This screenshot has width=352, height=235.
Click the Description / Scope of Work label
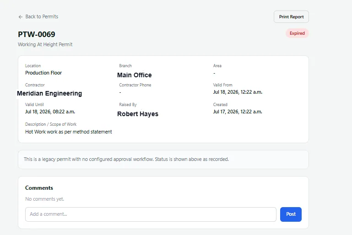point(51,124)
